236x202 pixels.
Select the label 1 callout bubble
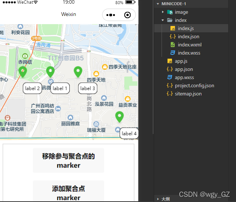pyautogui.click(x=60, y=88)
